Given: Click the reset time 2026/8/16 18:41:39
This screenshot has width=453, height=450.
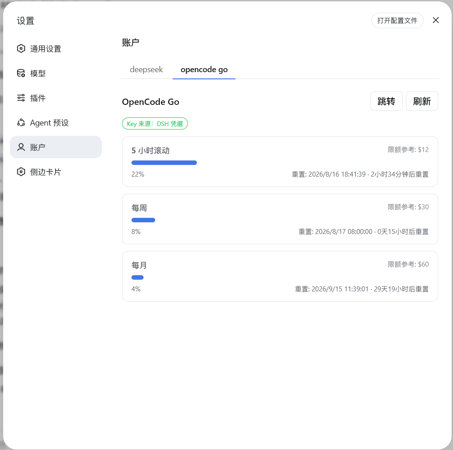Looking at the screenshot, I should [337, 174].
